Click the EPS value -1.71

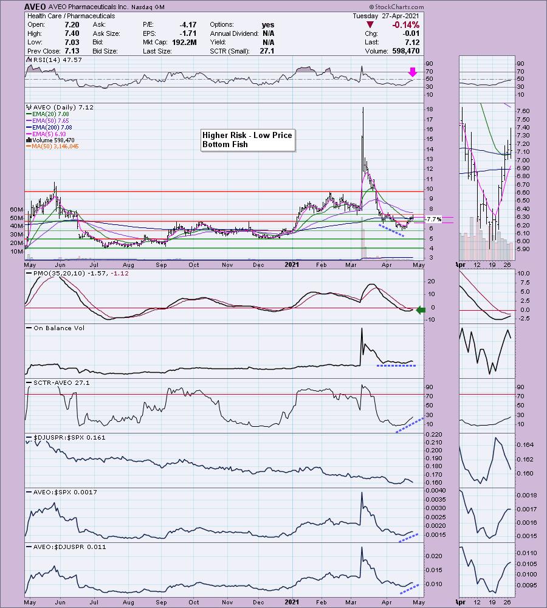(x=188, y=33)
